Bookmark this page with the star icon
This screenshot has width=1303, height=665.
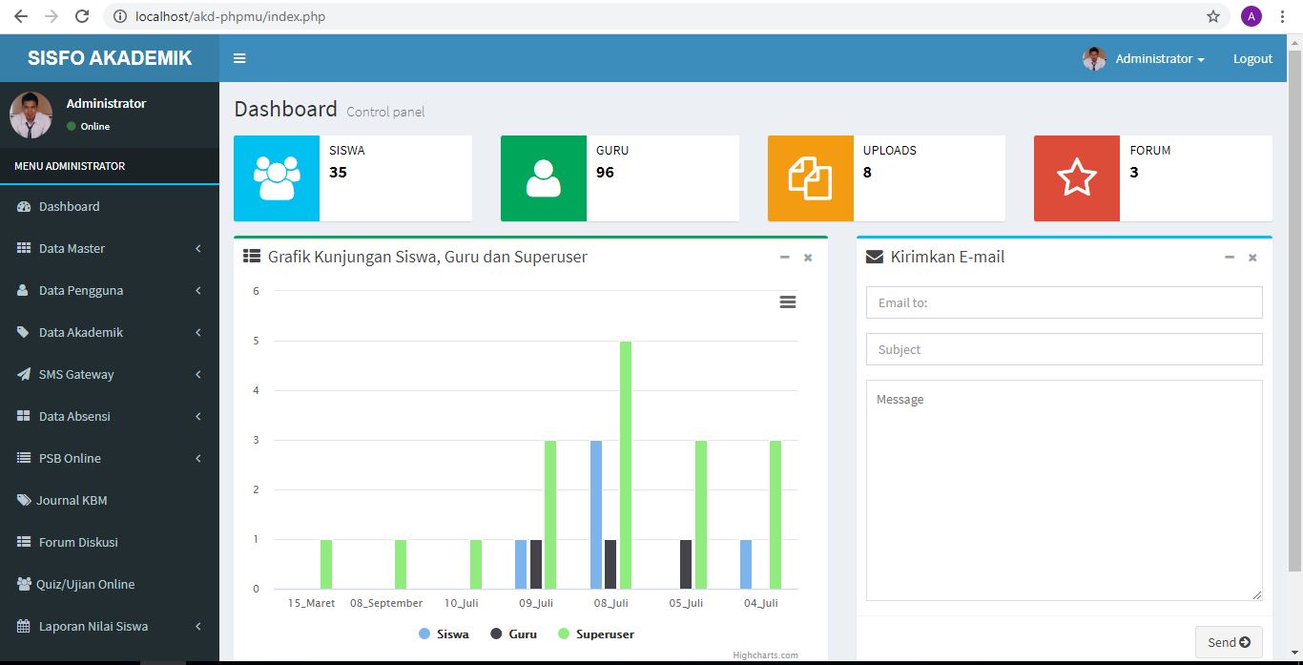[x=1213, y=16]
